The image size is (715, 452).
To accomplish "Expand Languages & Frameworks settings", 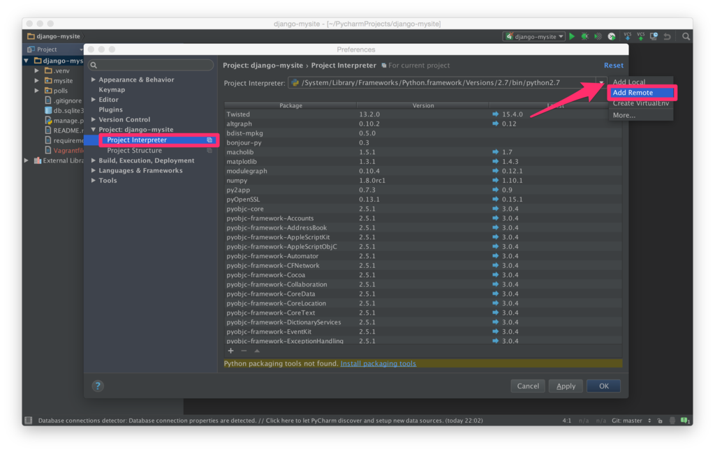I will pos(94,170).
